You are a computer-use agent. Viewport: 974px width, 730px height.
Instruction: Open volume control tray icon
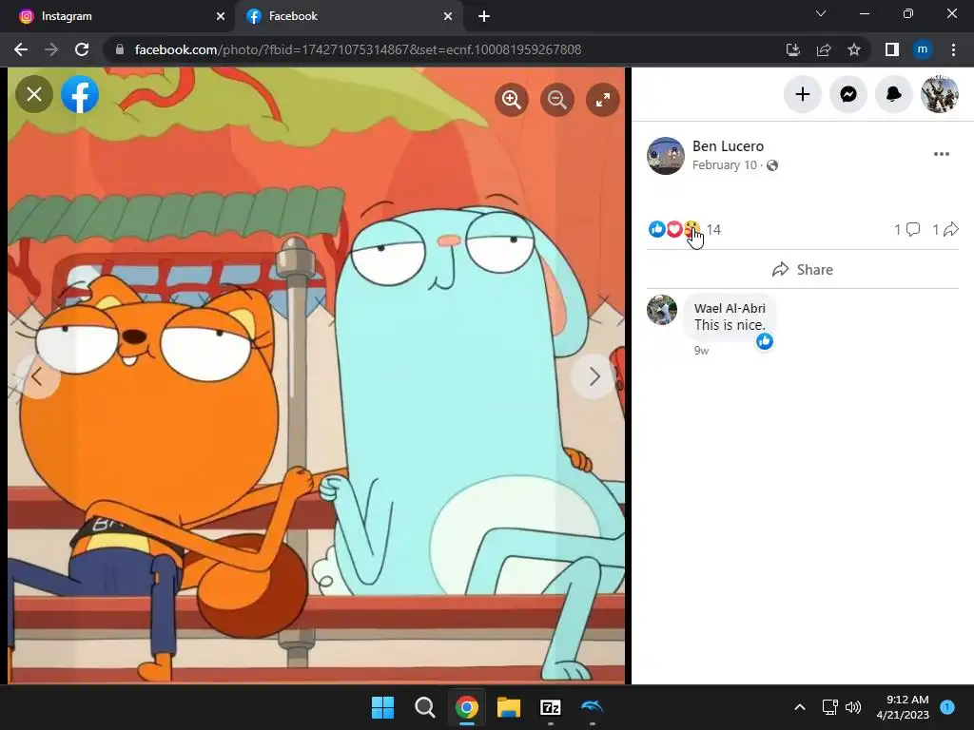(x=853, y=707)
